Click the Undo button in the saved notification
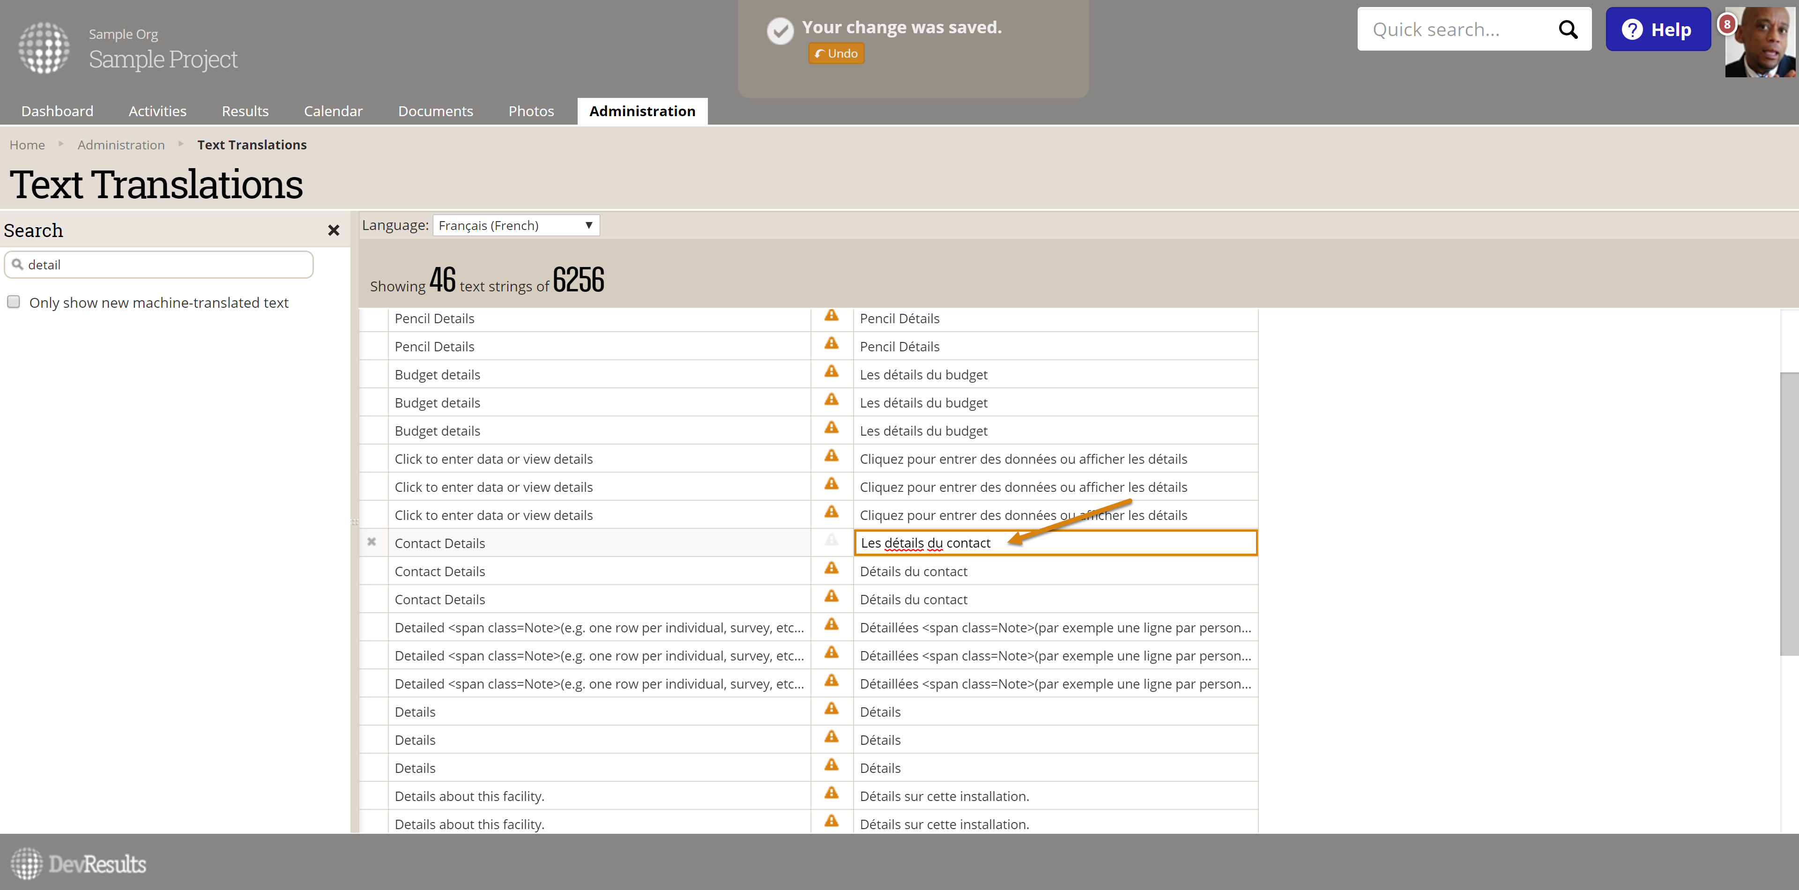This screenshot has width=1799, height=890. 836,54
